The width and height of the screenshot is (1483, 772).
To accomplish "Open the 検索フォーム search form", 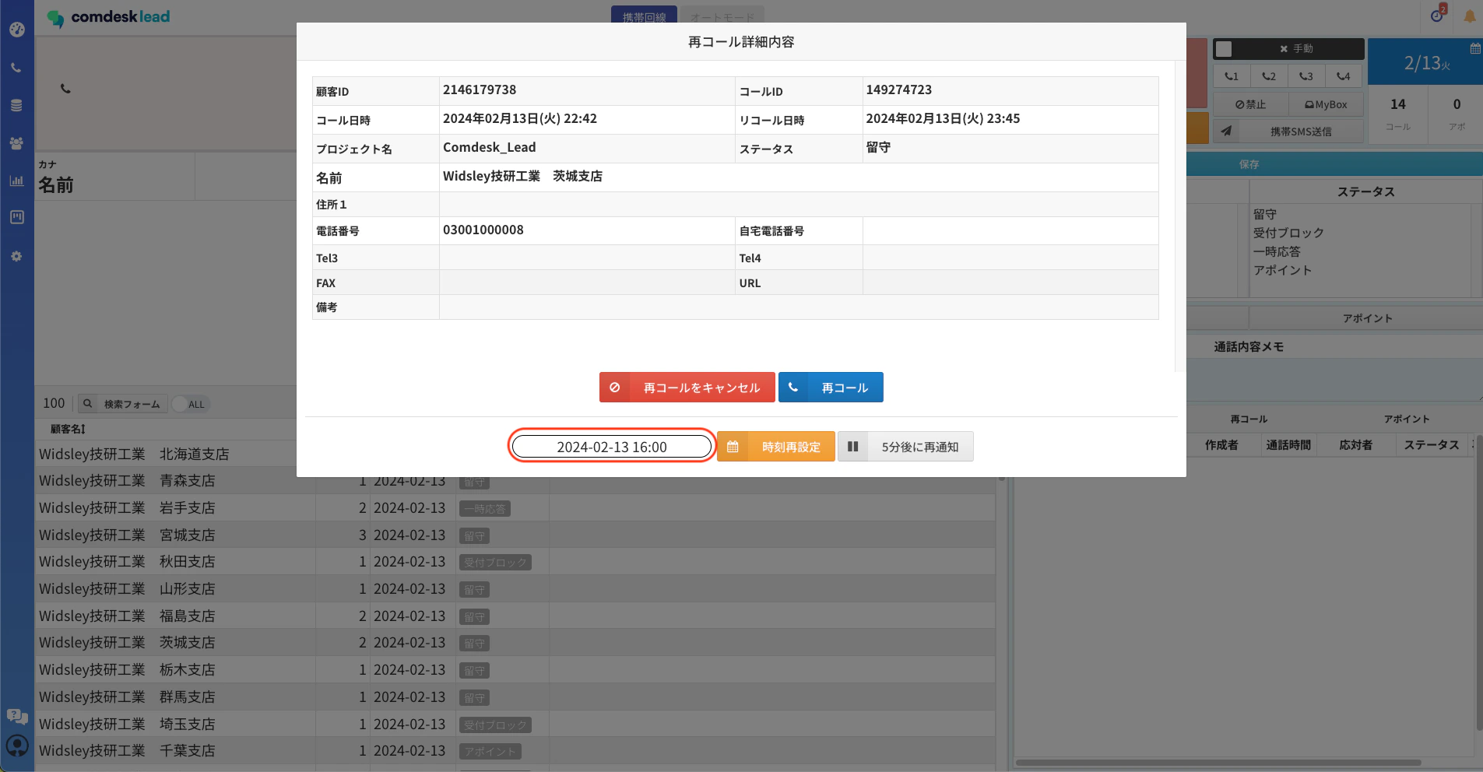I will click(x=122, y=404).
